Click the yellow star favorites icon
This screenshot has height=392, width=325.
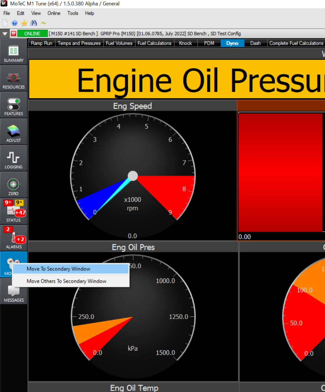pos(24,23)
